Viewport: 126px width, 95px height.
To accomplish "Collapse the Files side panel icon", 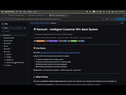I will tap(3, 24).
